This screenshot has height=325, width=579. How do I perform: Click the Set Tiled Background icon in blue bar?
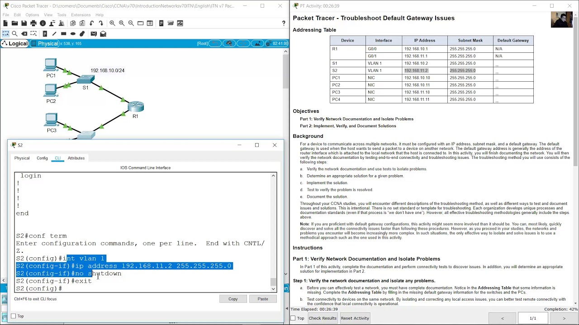[257, 43]
